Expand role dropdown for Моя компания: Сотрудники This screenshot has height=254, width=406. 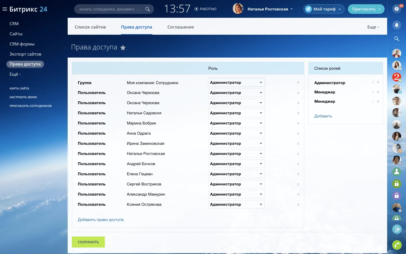point(236,82)
